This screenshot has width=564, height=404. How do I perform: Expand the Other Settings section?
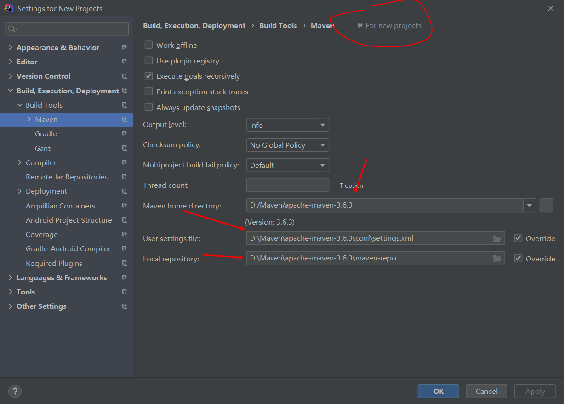(x=11, y=306)
